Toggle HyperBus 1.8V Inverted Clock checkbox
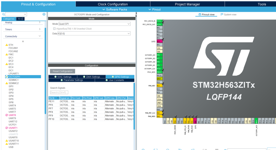Image resolution: width=276 pixels, height=150 pixels. coord(54,29)
